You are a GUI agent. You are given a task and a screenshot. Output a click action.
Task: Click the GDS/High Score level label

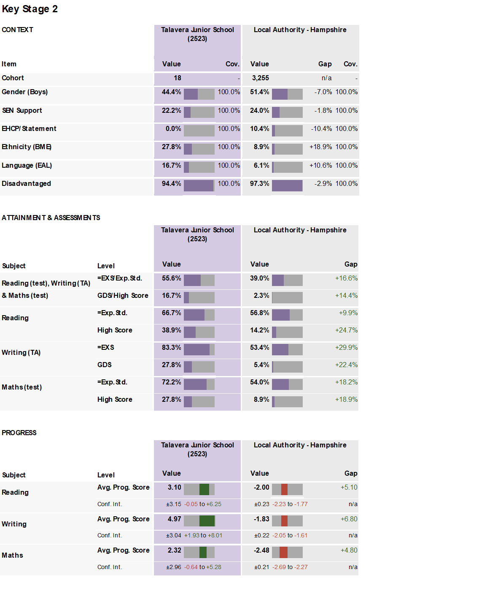[123, 296]
